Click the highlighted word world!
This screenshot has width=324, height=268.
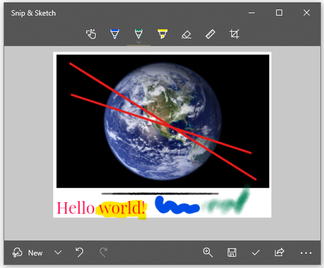pos(123,208)
